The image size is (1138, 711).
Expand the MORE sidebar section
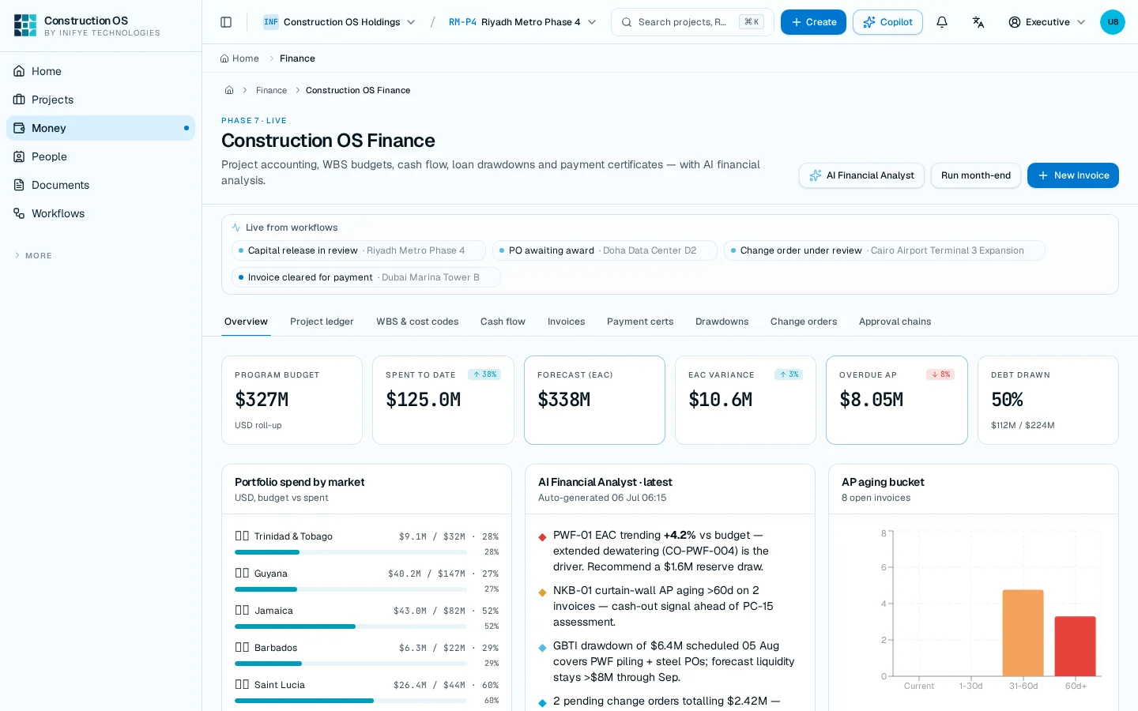tap(33, 256)
